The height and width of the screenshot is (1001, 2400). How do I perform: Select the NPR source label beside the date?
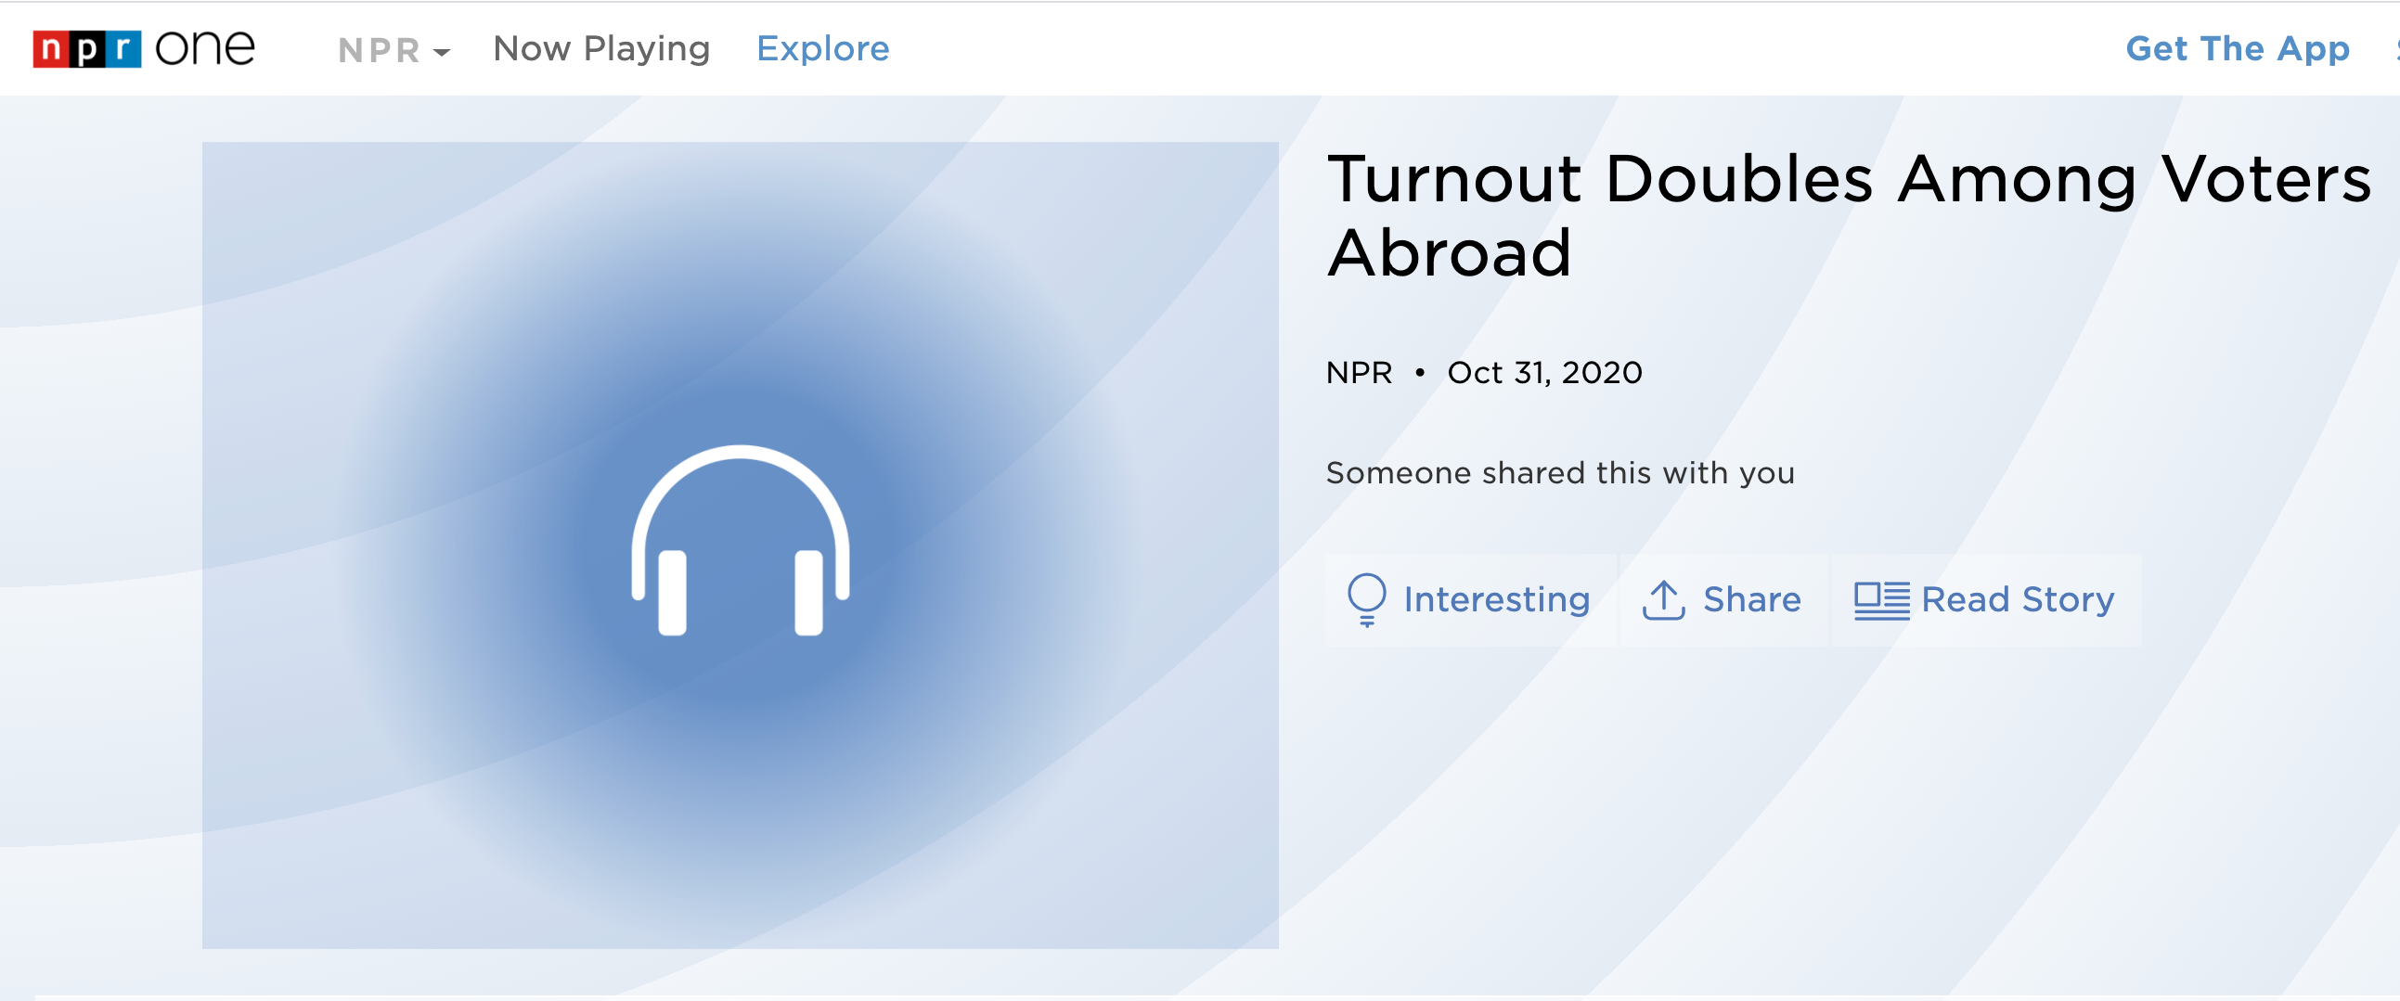tap(1358, 372)
